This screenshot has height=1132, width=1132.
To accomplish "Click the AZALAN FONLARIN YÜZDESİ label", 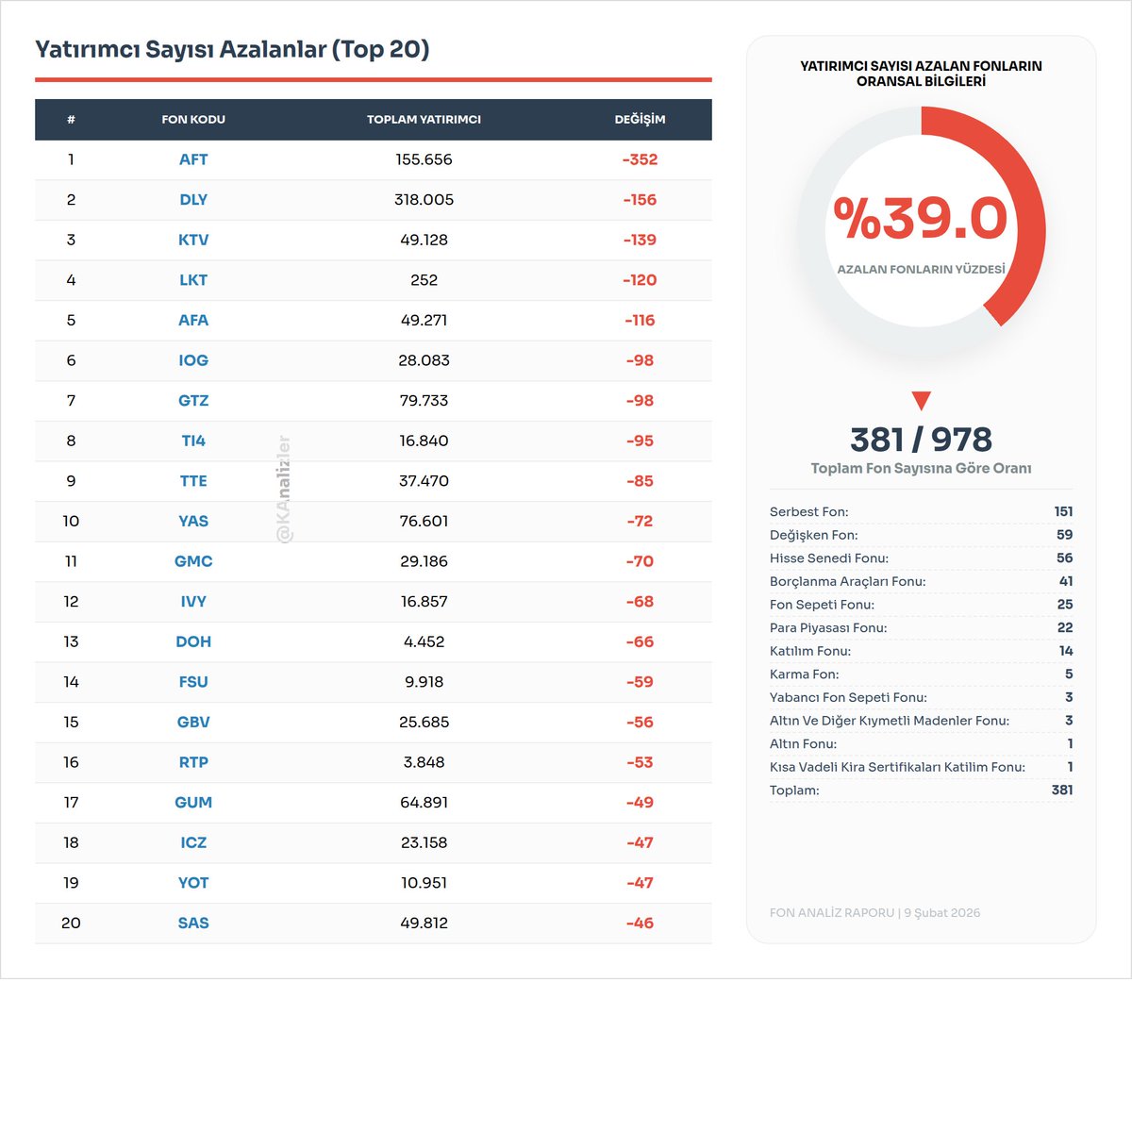I will pos(922,269).
